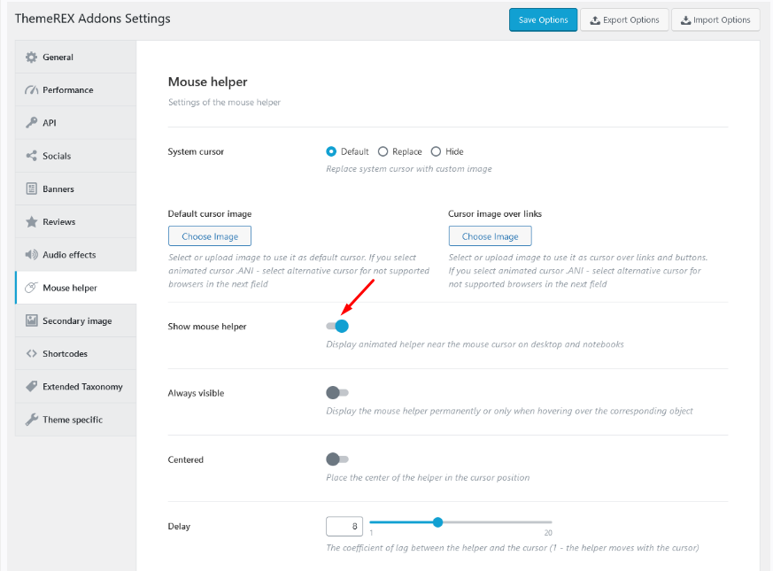773x571 pixels.
Task: Go to the Reviews tab
Action: pyautogui.click(x=76, y=222)
